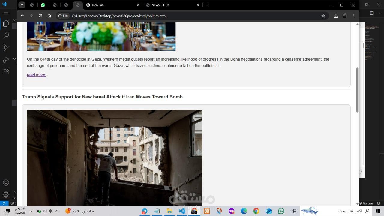
Task: Bookmark this page with the star icon
Action: tap(323, 16)
